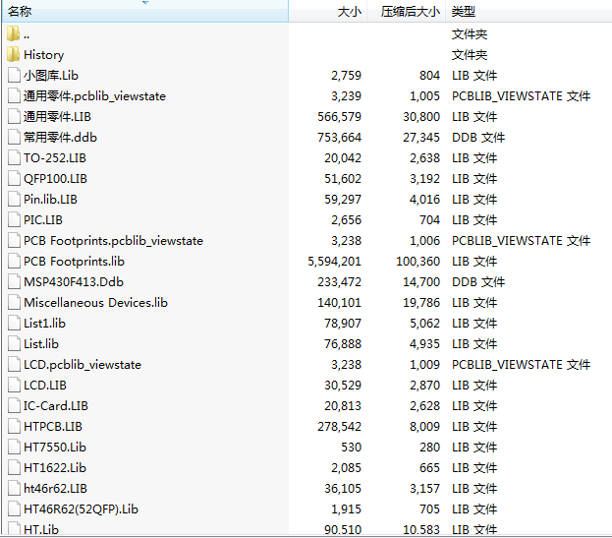Image resolution: width=612 pixels, height=538 pixels.
Task: Select the file name QFP100.LIB
Action: click(55, 179)
